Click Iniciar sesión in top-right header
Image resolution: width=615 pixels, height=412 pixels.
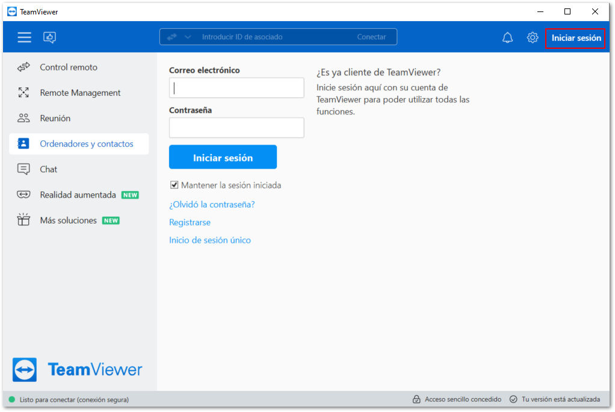pos(575,38)
